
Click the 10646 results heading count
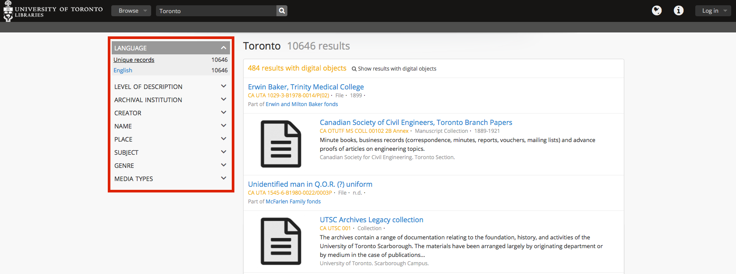coord(318,46)
